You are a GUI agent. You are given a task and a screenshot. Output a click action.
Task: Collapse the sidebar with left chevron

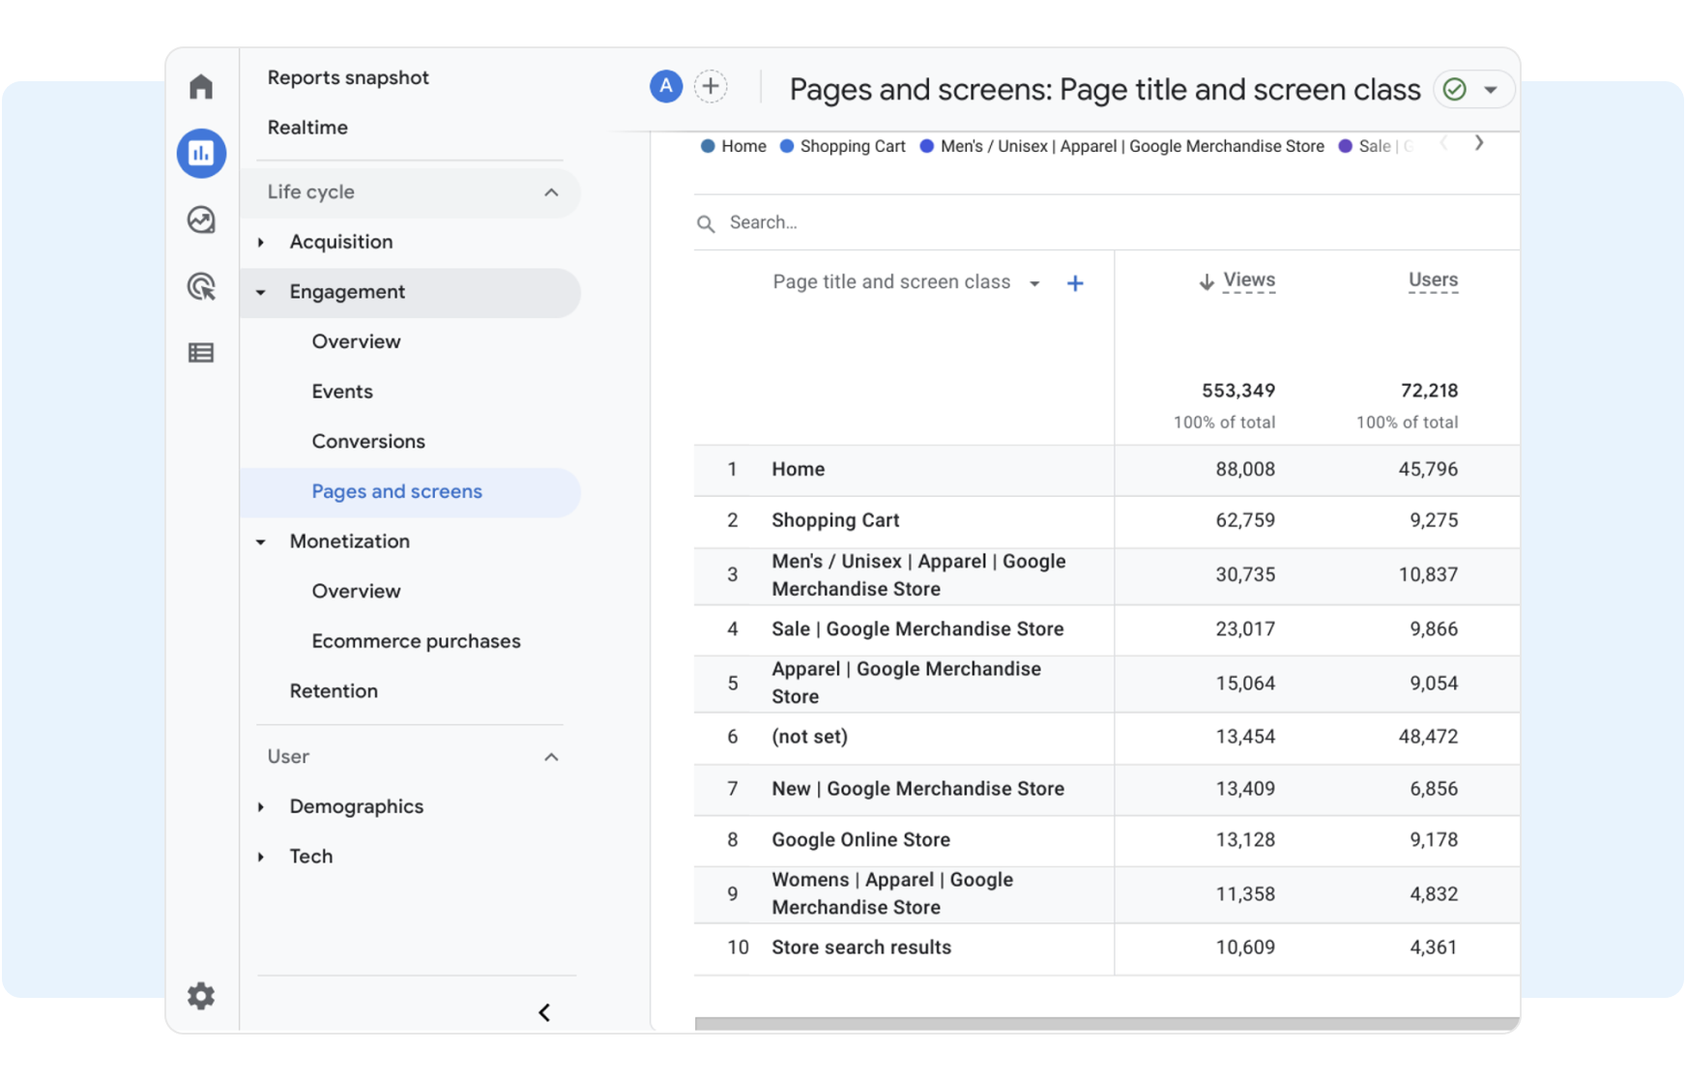544,1012
